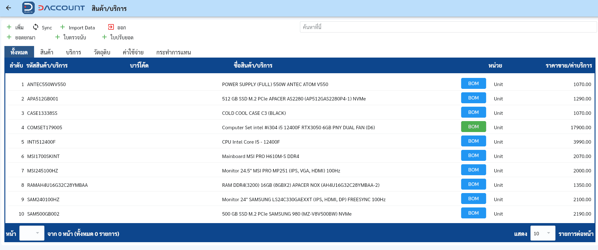Click BOM button for MSI245100HZ

474,170
